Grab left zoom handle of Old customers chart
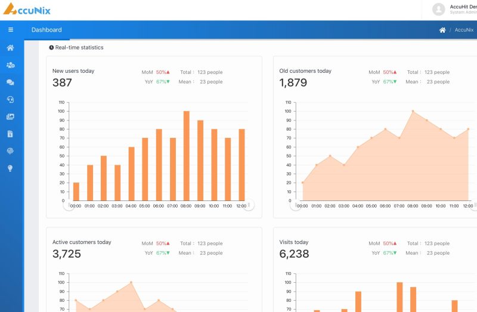The image size is (477, 312). (296, 205)
